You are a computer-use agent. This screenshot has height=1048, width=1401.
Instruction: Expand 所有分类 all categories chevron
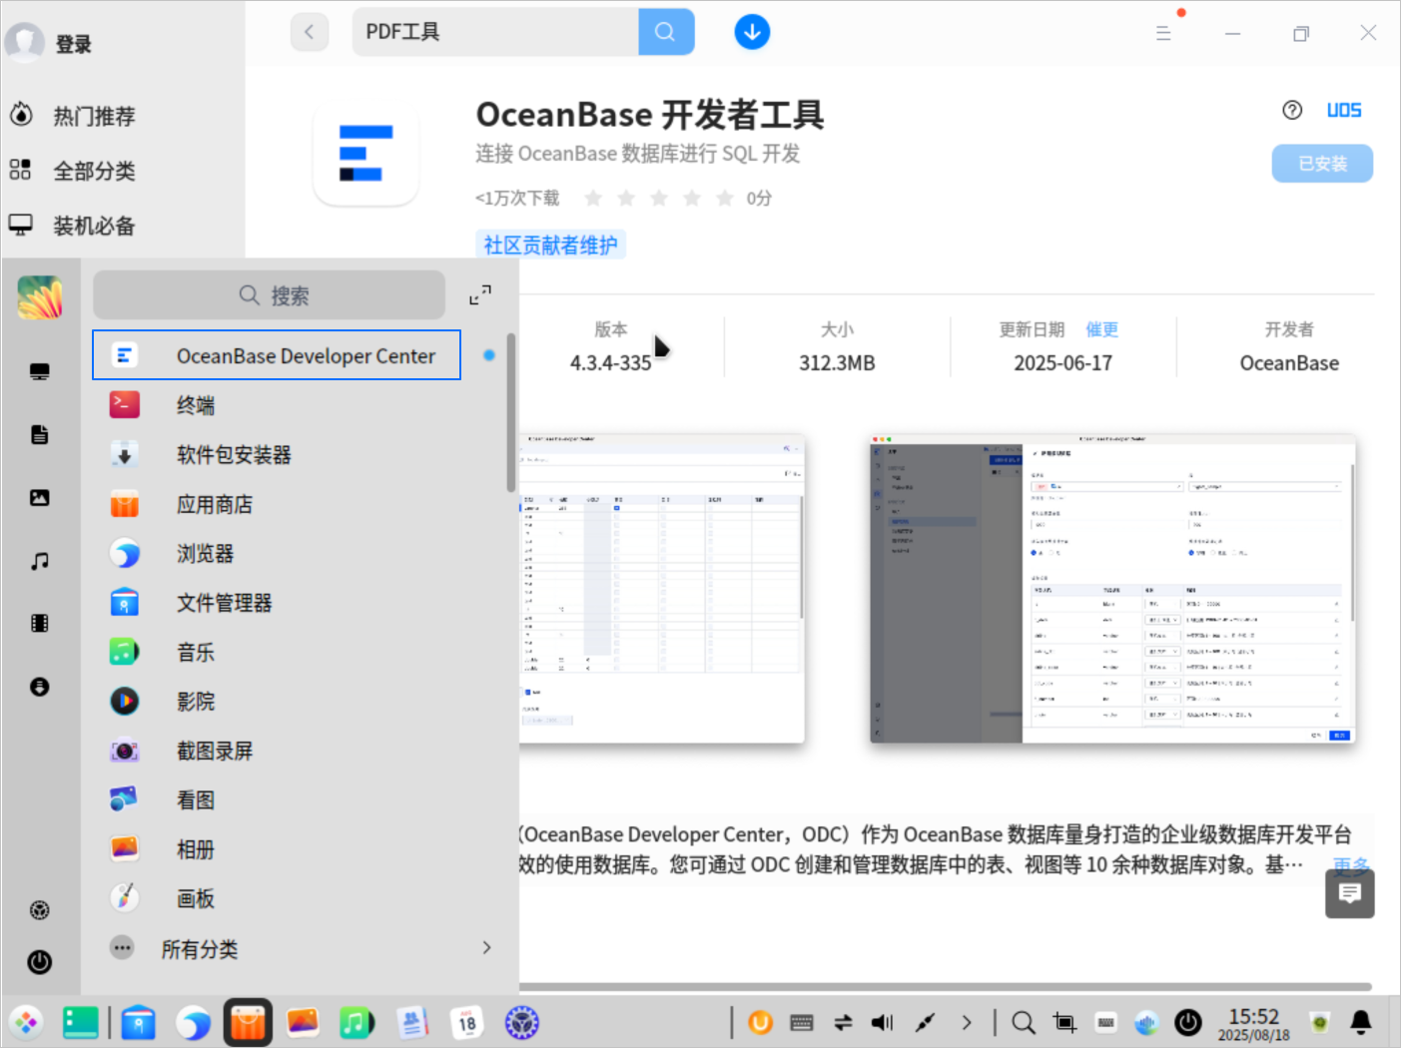click(x=486, y=948)
